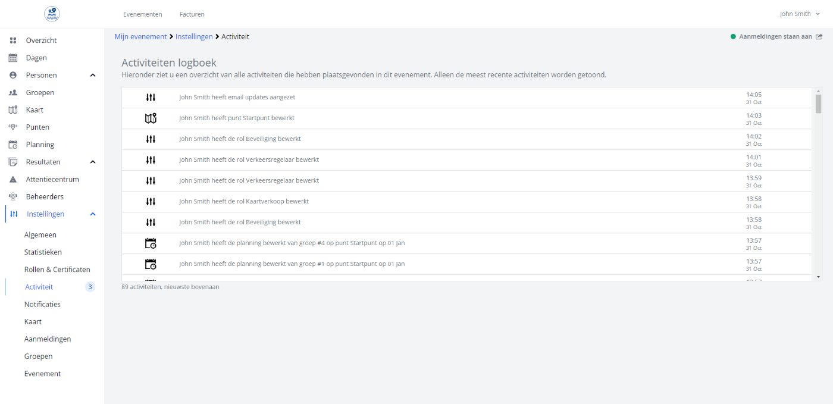The width and height of the screenshot is (833, 404).
Task: Select Rollen & Certificaten settings page
Action: 57,270
